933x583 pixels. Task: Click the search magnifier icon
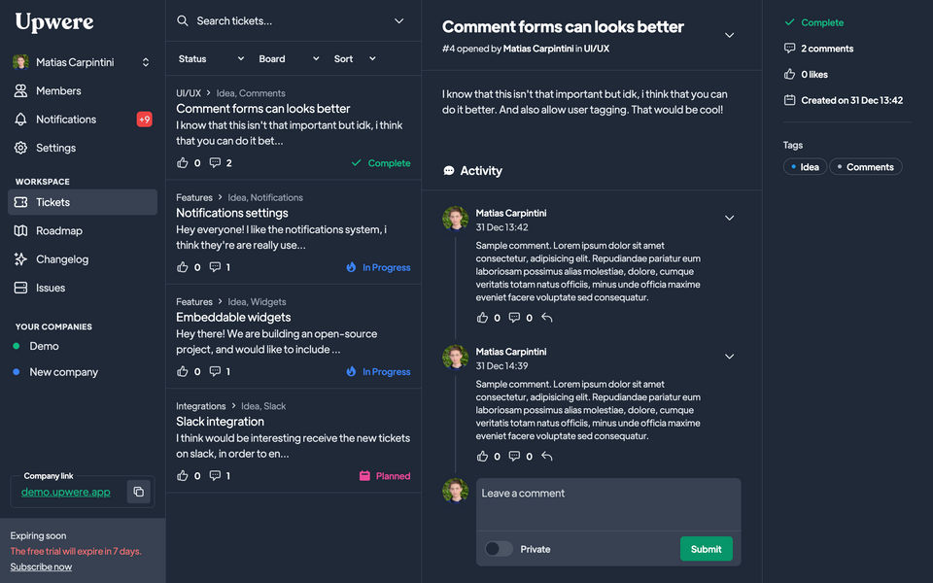coord(183,20)
